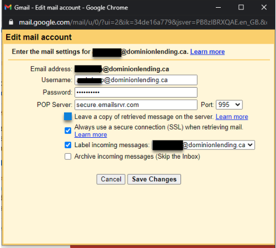Click into the Password input field
This screenshot has height=248, width=276.
coord(136,92)
